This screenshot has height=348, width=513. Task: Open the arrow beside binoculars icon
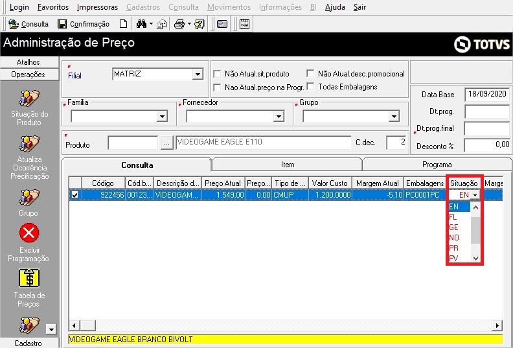click(x=151, y=24)
